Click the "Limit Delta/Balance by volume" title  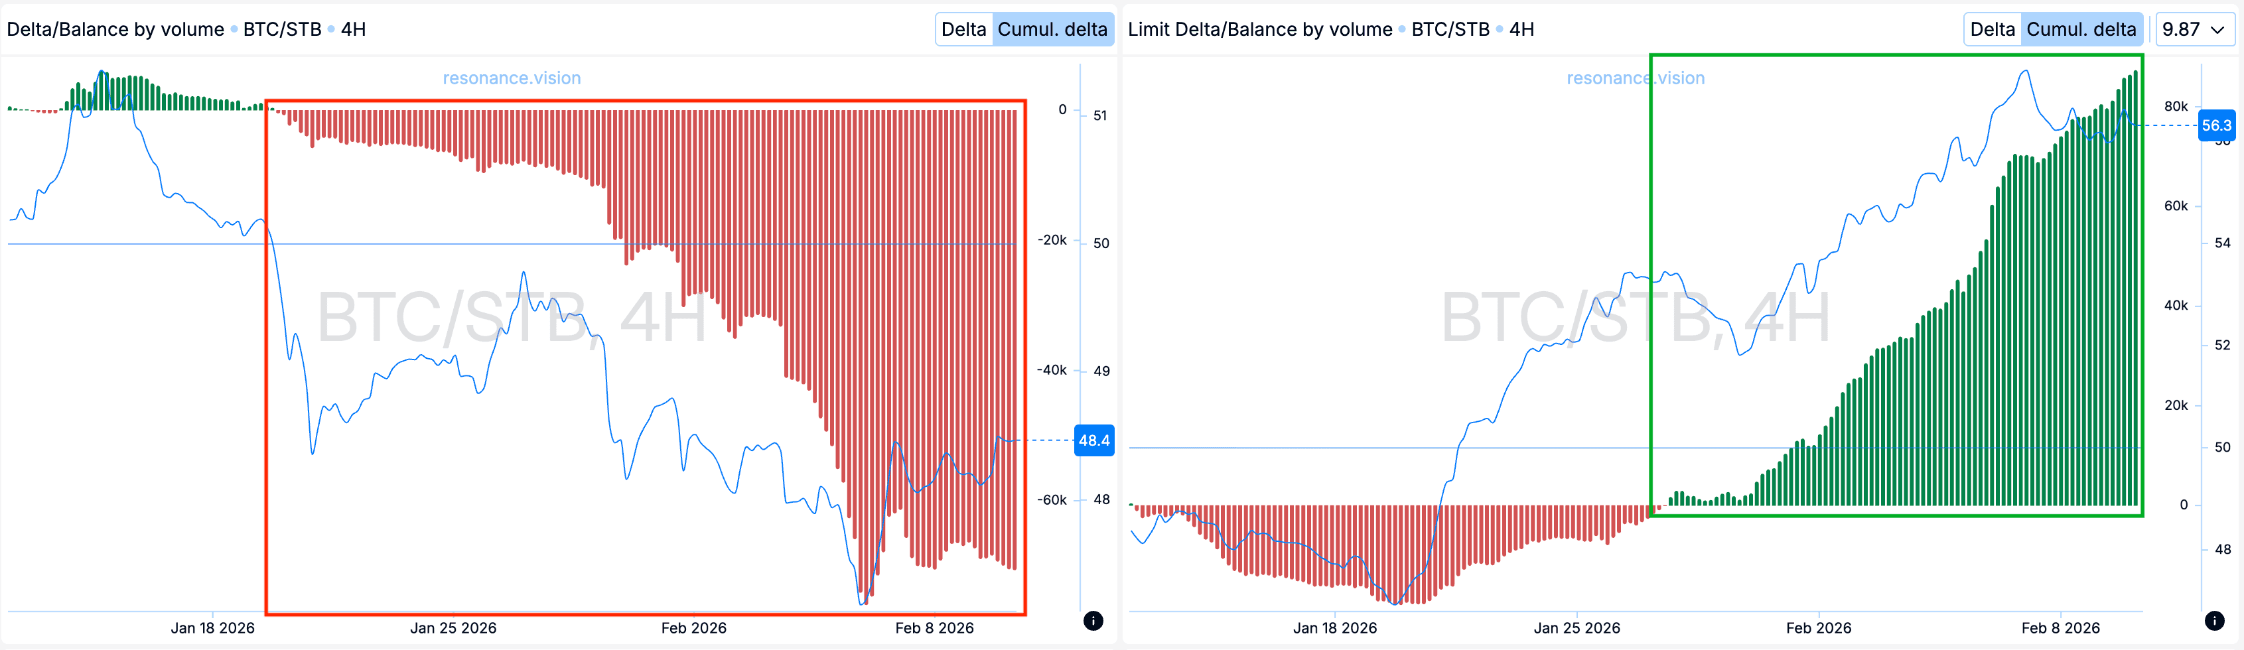pyautogui.click(x=1259, y=30)
